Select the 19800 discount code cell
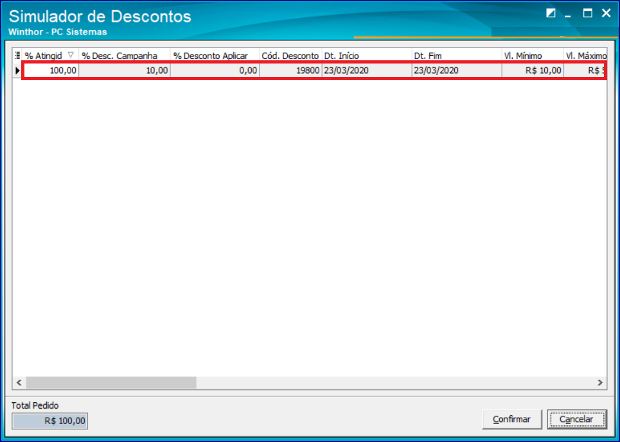This screenshot has height=442, width=620. coord(290,71)
